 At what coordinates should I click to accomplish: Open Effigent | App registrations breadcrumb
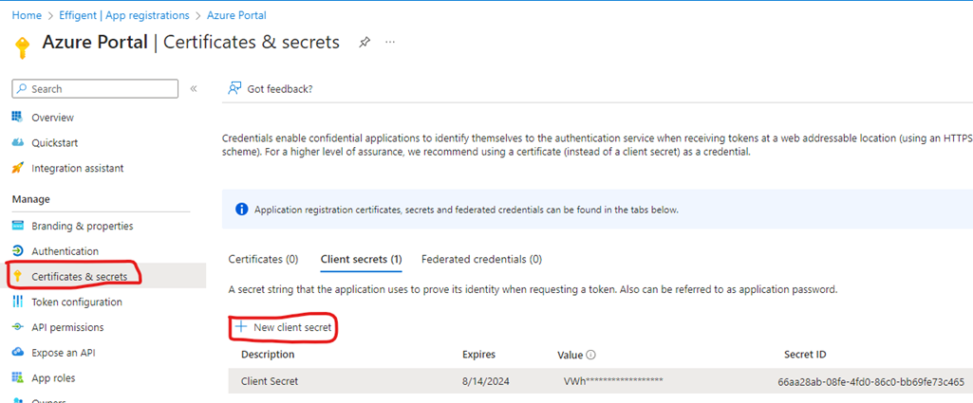coord(123,15)
